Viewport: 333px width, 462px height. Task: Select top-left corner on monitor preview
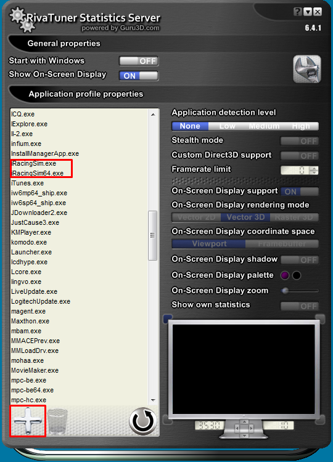(x=168, y=318)
